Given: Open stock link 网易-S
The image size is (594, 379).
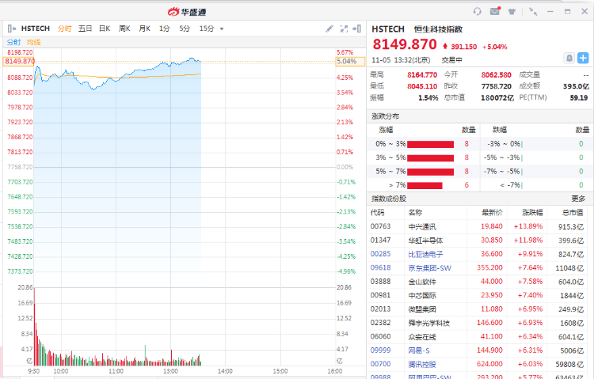Looking at the screenshot, I should click(x=419, y=351).
